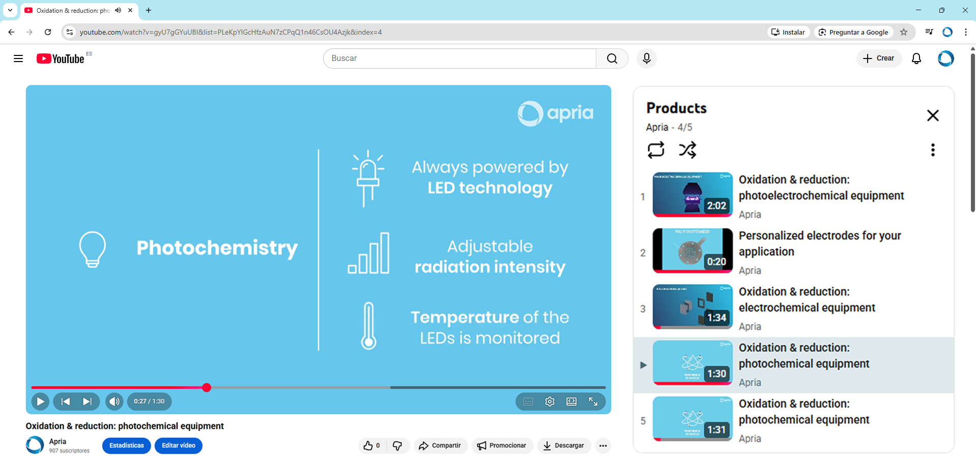This screenshot has width=976, height=470.
Task: Open playlist three-dot options menu
Action: point(932,150)
